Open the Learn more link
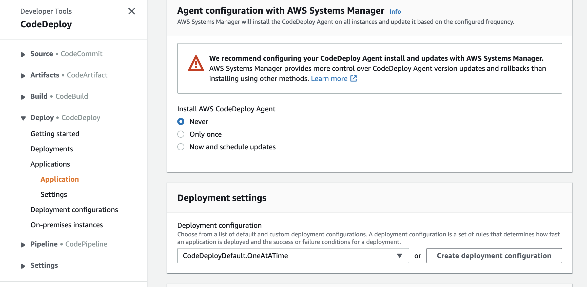Screen dimensions: 587x287 [329, 78]
